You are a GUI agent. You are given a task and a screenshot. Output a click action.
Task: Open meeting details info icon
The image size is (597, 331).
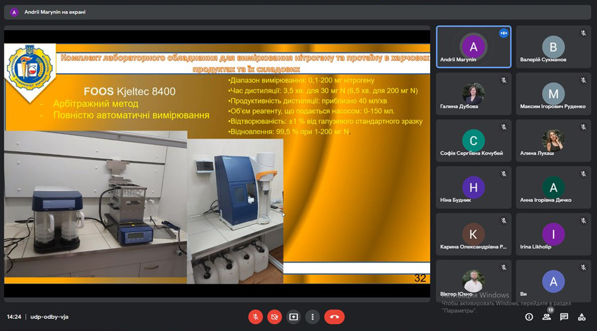point(529,317)
